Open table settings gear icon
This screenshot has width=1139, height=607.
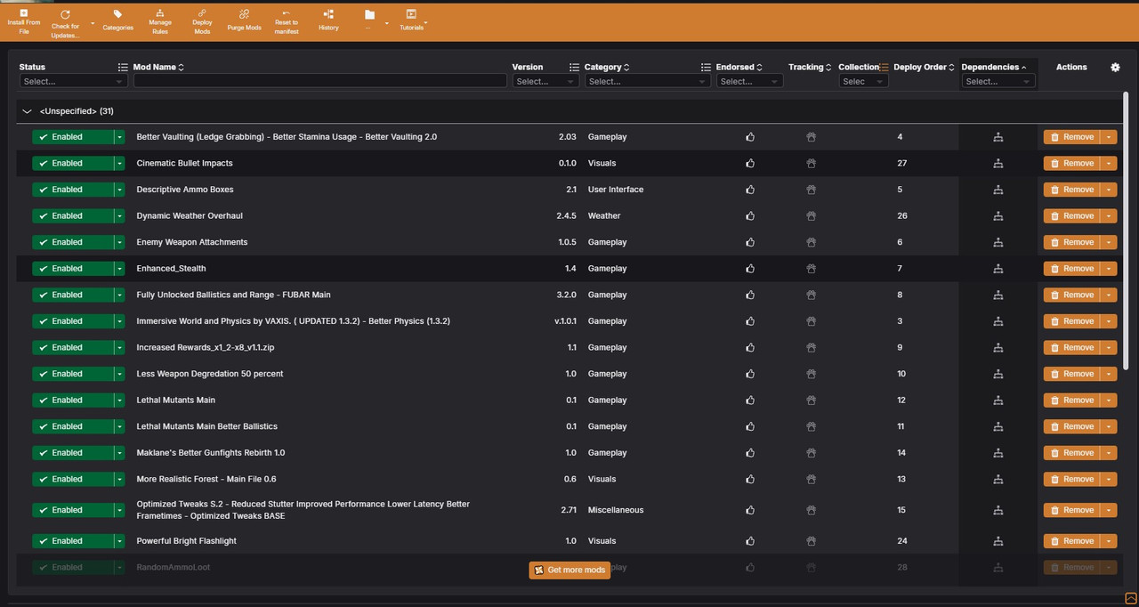point(1116,67)
